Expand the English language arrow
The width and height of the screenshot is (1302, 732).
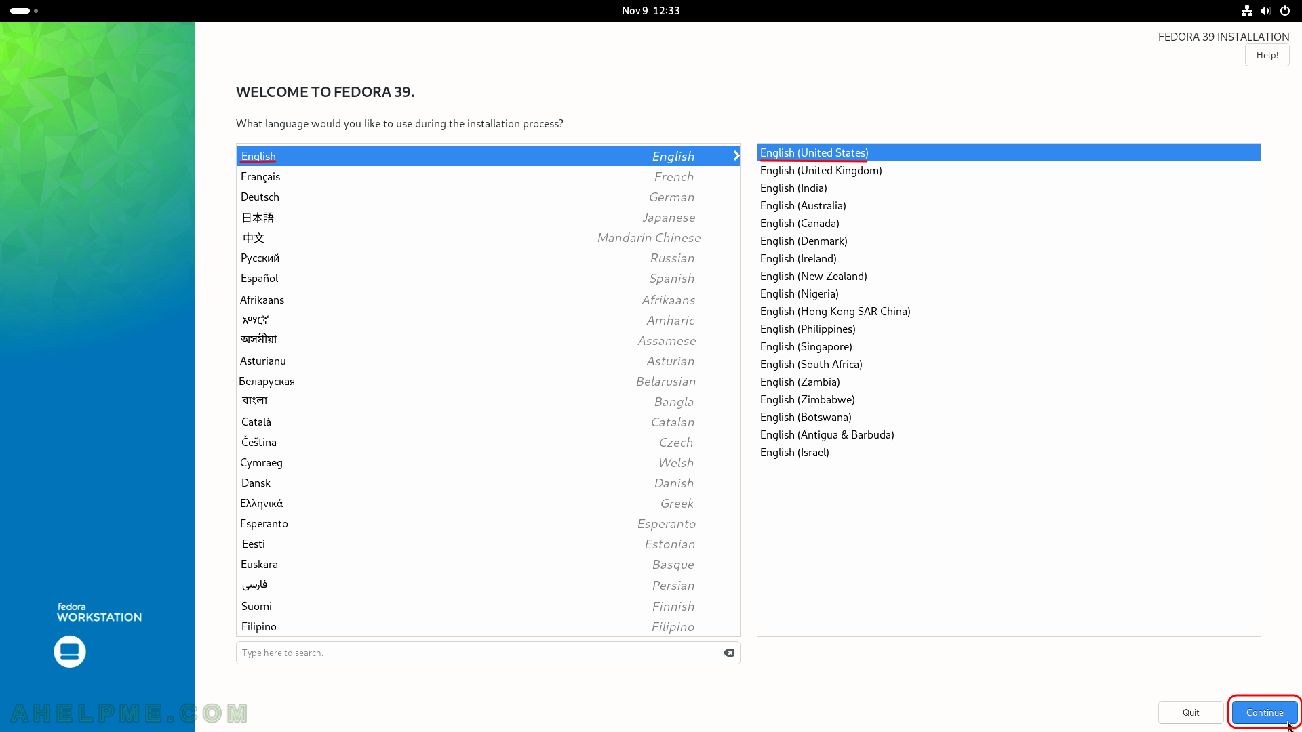click(736, 156)
